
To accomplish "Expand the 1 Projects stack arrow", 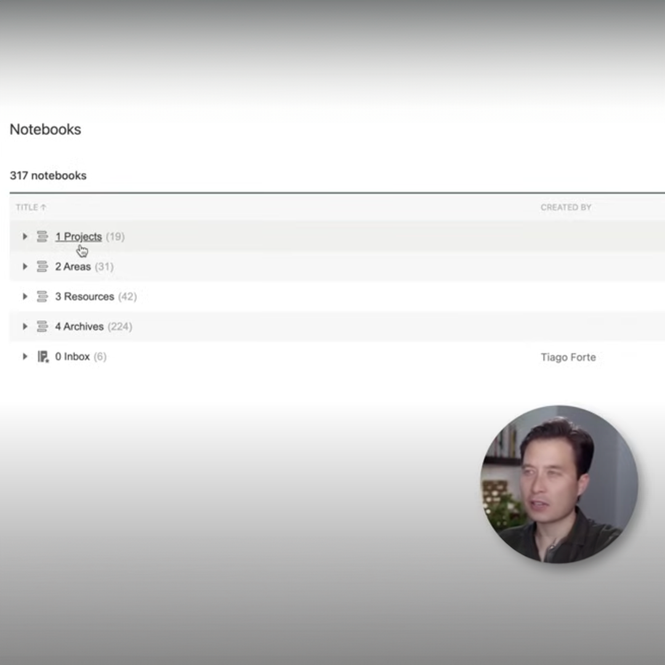I will (25, 236).
